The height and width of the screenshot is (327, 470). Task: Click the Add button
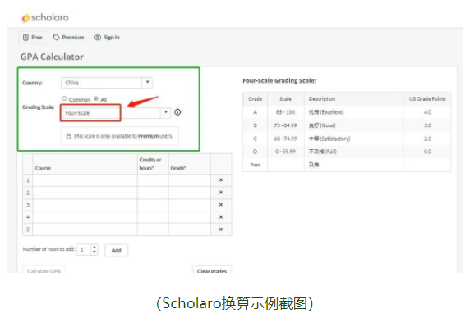(117, 251)
